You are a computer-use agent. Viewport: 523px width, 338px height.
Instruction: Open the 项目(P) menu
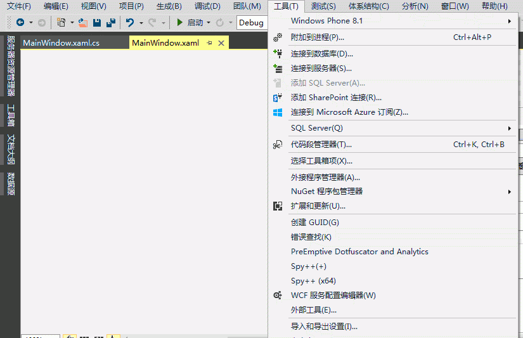tap(131, 6)
